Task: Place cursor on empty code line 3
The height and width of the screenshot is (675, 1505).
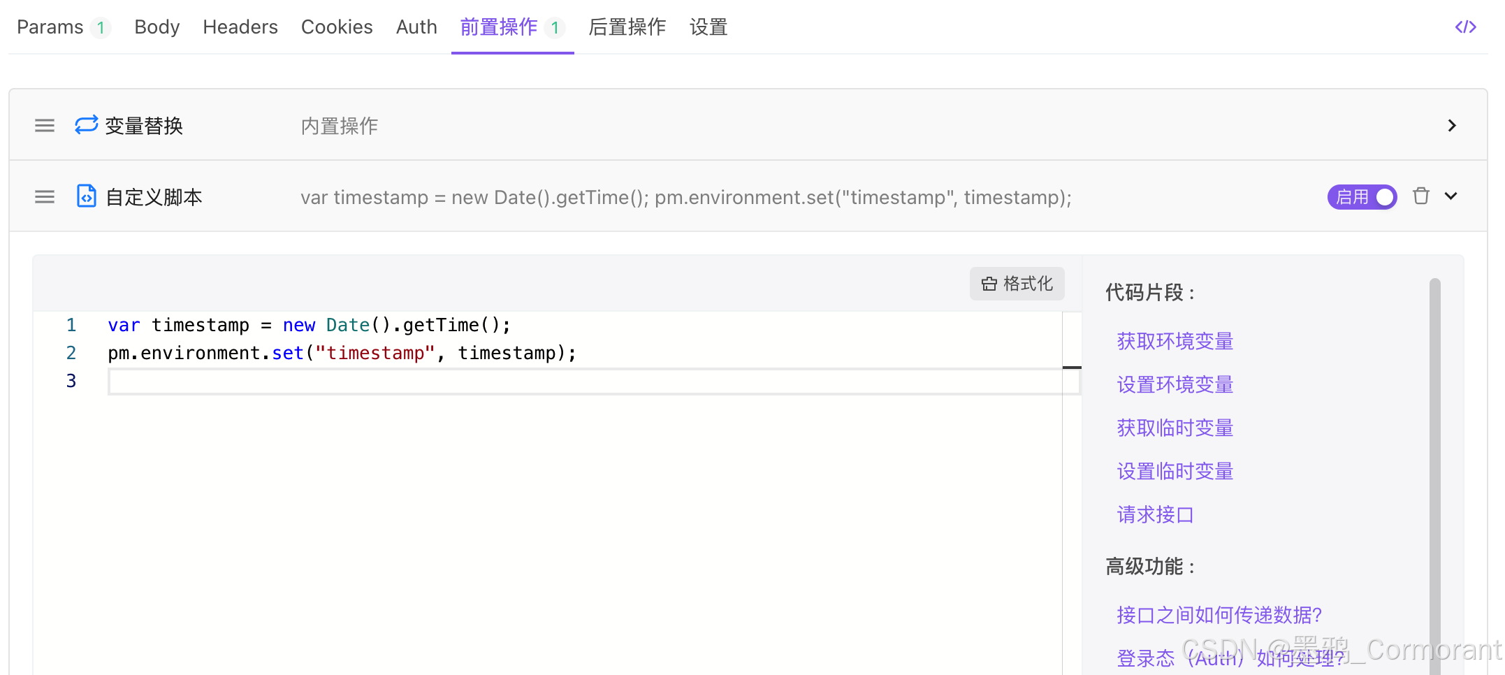Action: coord(594,382)
